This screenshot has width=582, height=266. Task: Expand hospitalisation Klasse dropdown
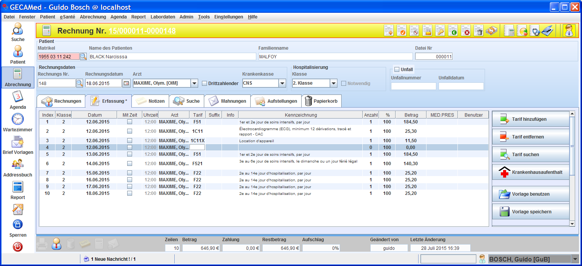point(333,83)
